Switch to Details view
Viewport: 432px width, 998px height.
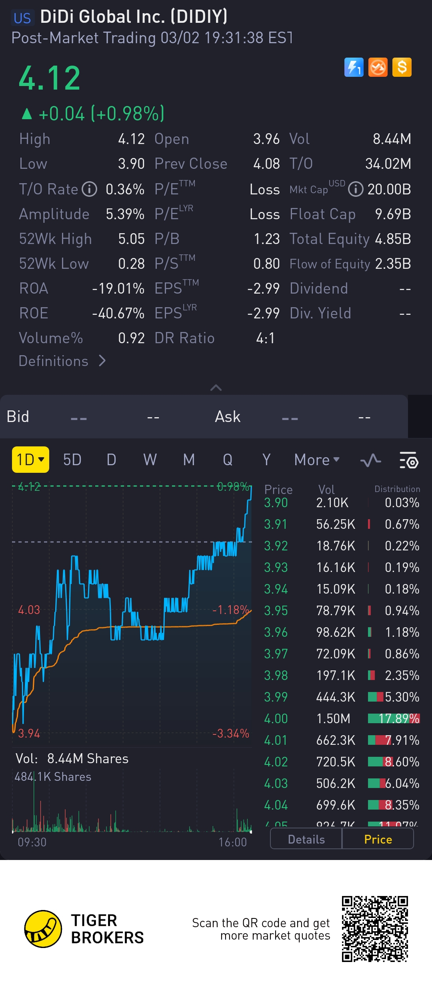click(x=306, y=839)
